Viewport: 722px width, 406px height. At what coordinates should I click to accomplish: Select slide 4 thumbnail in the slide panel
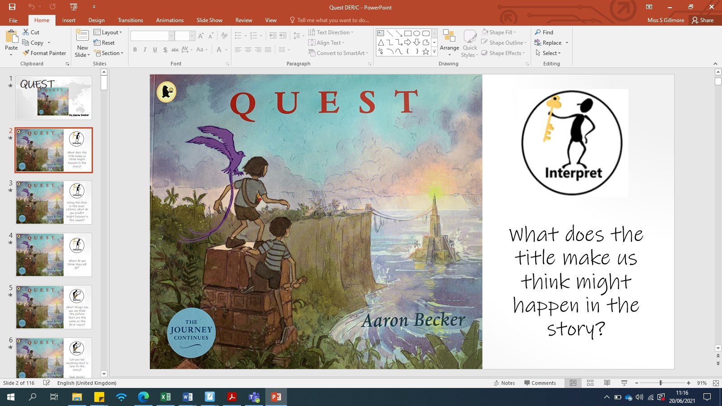click(x=53, y=254)
